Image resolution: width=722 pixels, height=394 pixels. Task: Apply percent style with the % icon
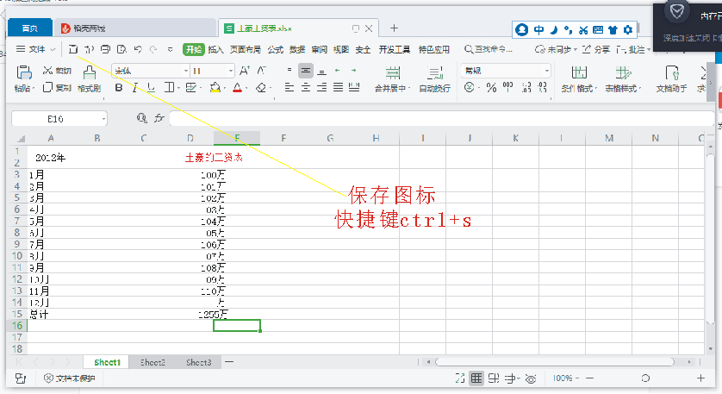(x=491, y=87)
